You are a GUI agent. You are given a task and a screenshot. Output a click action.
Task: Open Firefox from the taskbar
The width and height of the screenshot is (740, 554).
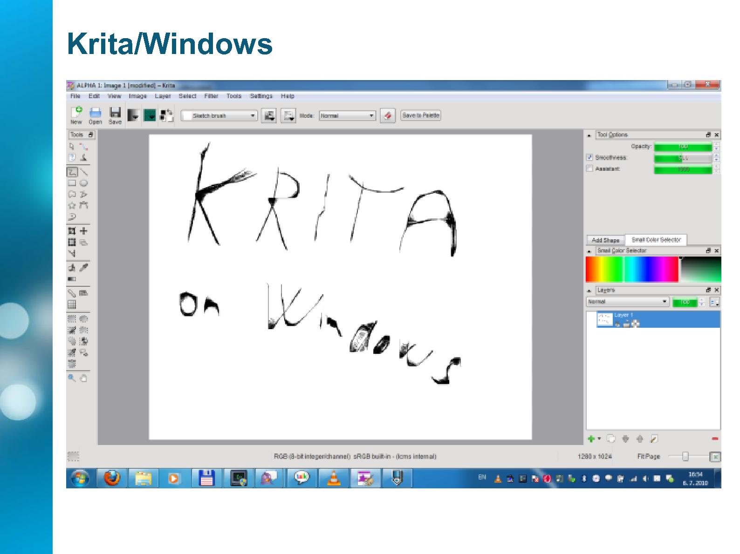[111, 478]
